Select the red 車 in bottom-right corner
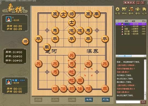 [x=105, y=88]
